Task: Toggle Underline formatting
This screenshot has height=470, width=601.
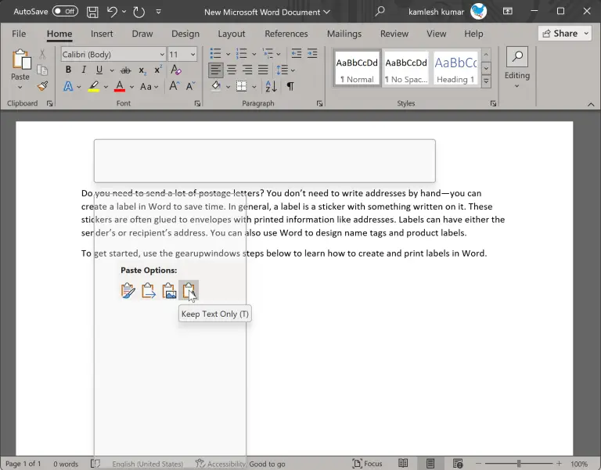Action: 99,70
